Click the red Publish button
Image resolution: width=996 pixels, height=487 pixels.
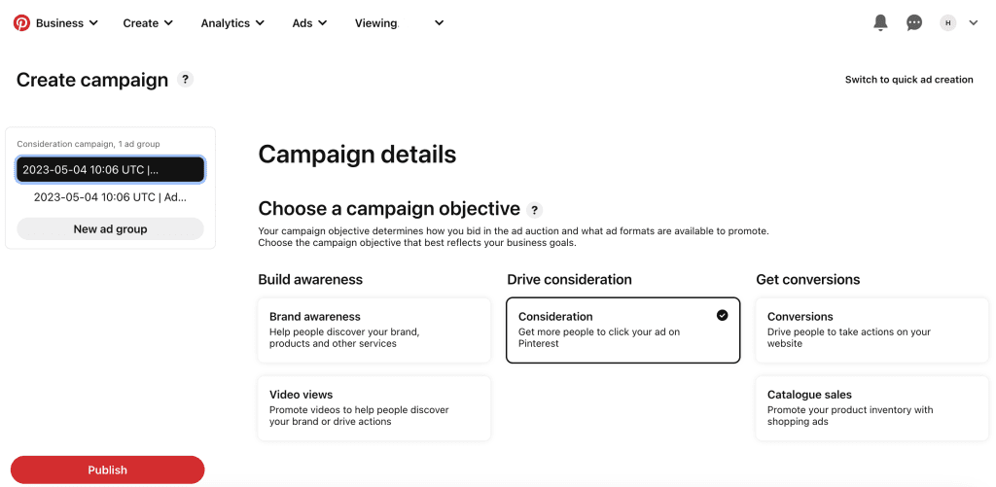(107, 470)
